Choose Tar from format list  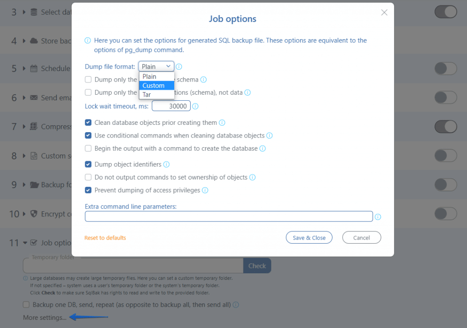[x=147, y=95]
